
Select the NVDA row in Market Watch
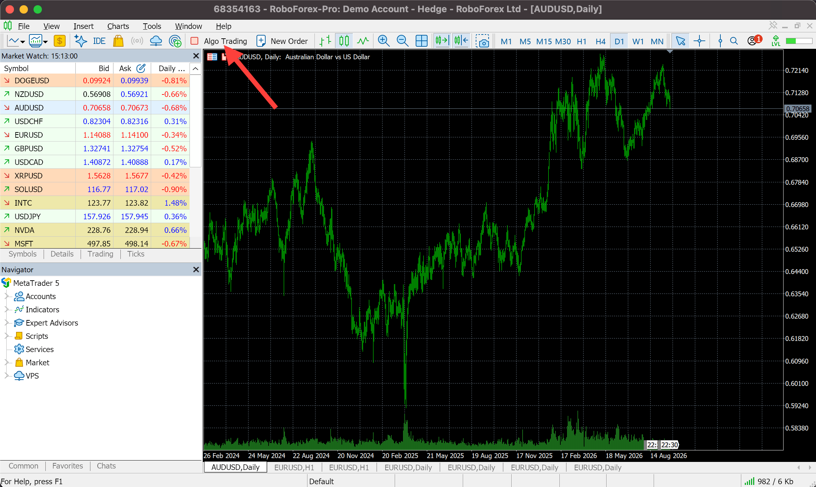[x=95, y=230]
